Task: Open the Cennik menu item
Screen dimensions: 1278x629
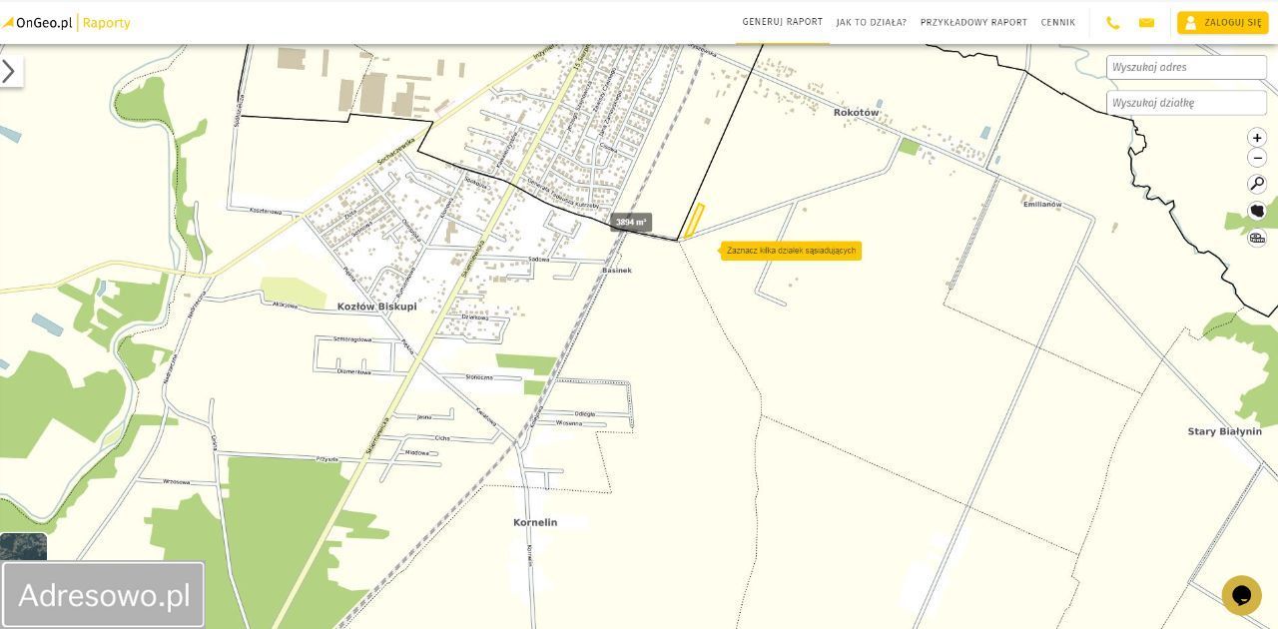Action: click(x=1058, y=22)
